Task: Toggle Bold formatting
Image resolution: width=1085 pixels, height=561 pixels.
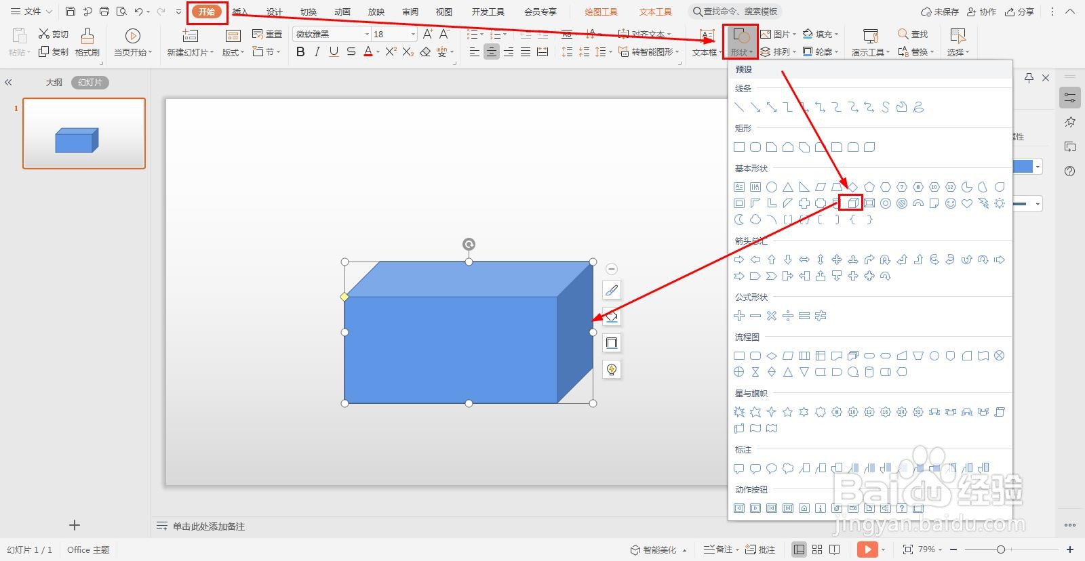Action: [300, 52]
